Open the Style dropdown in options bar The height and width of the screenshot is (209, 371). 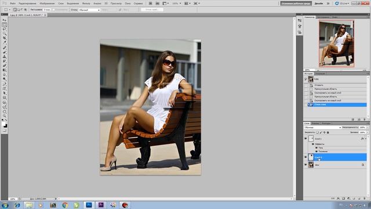click(x=89, y=10)
